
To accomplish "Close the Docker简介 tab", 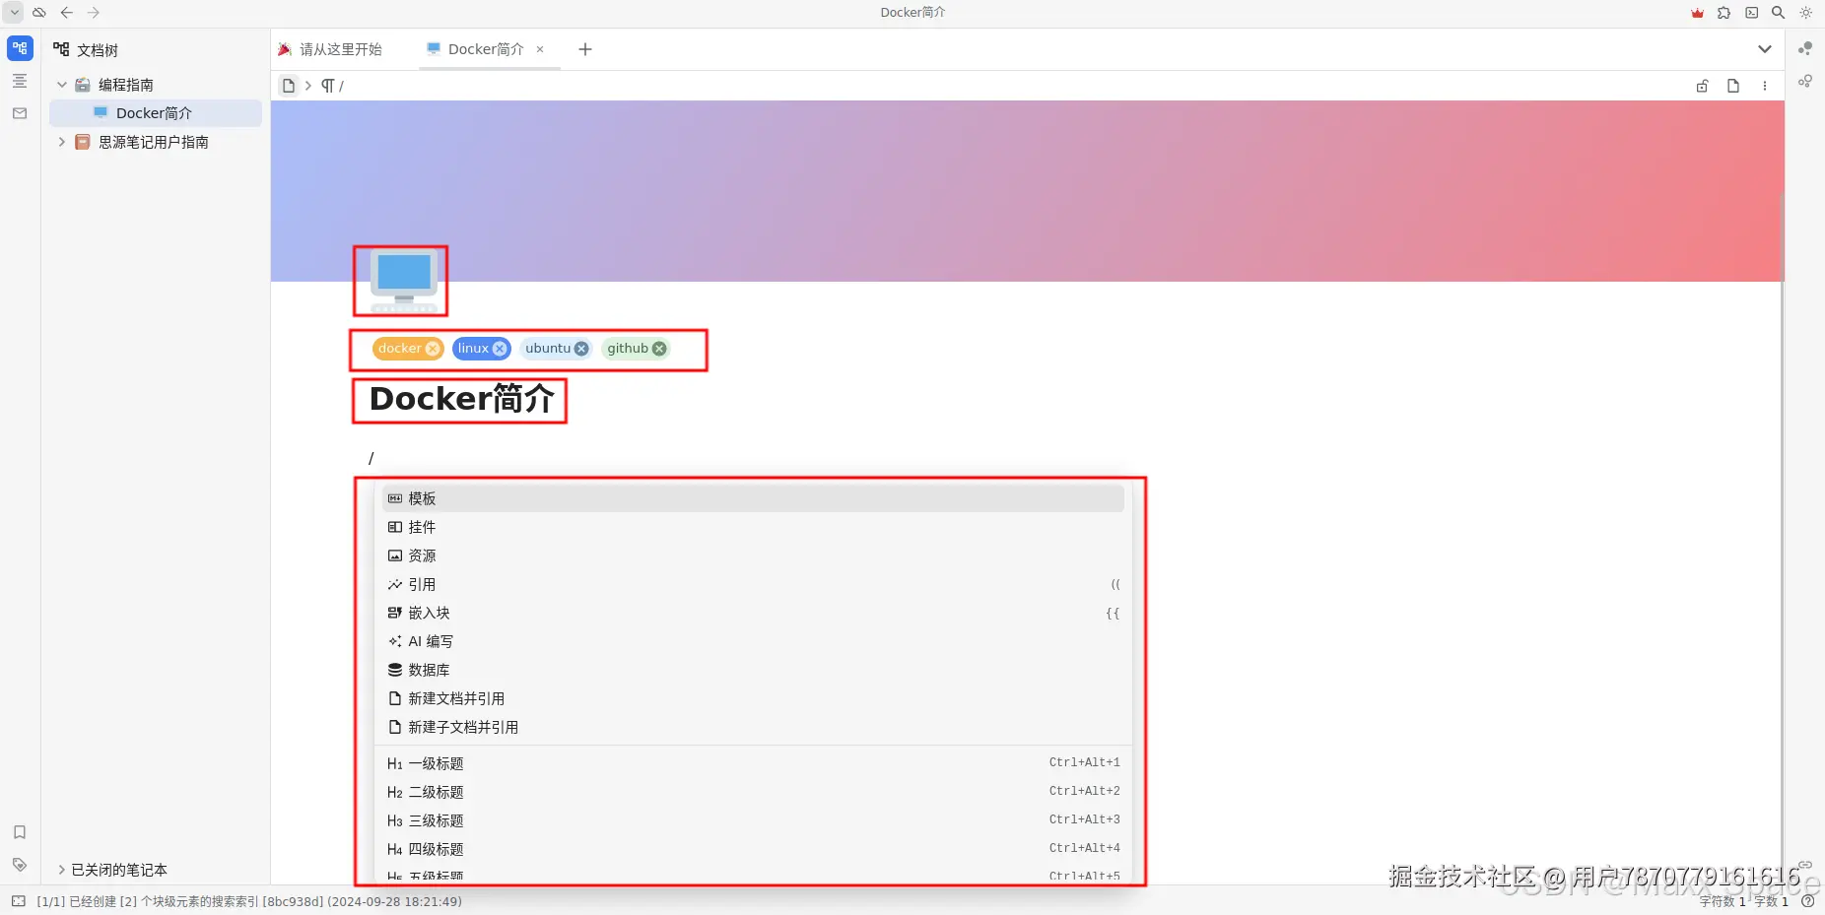I will pyautogui.click(x=540, y=49).
